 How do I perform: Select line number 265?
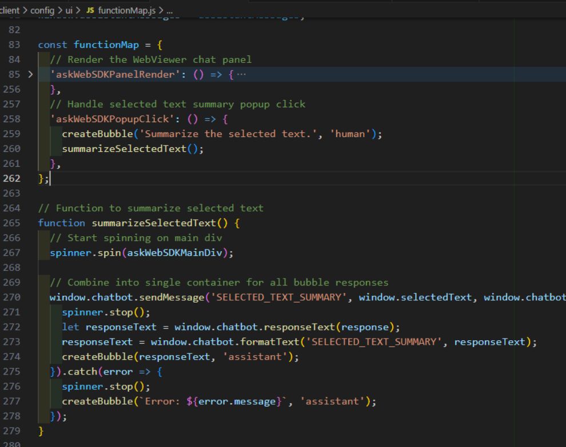click(x=11, y=223)
